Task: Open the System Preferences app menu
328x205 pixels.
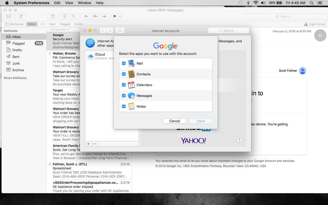Action: click(32, 3)
